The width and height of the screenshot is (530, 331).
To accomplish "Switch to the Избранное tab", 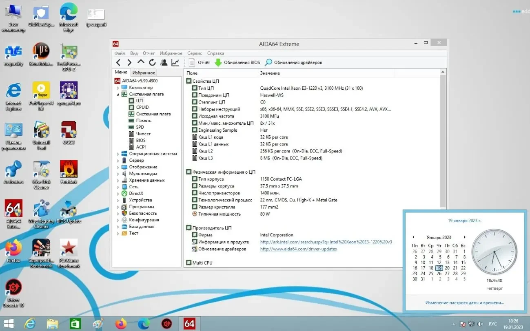I will click(x=144, y=73).
